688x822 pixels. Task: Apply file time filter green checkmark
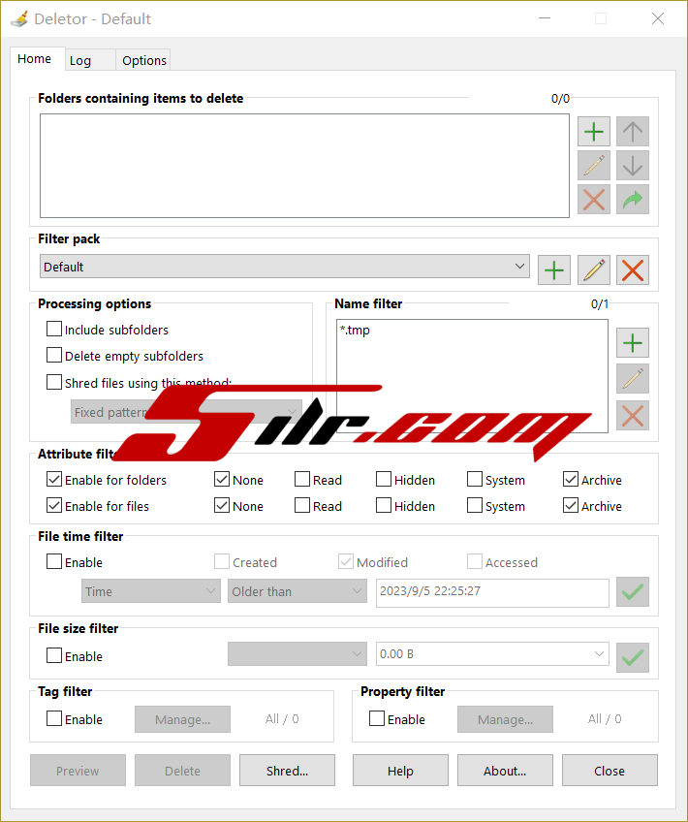[x=632, y=591]
